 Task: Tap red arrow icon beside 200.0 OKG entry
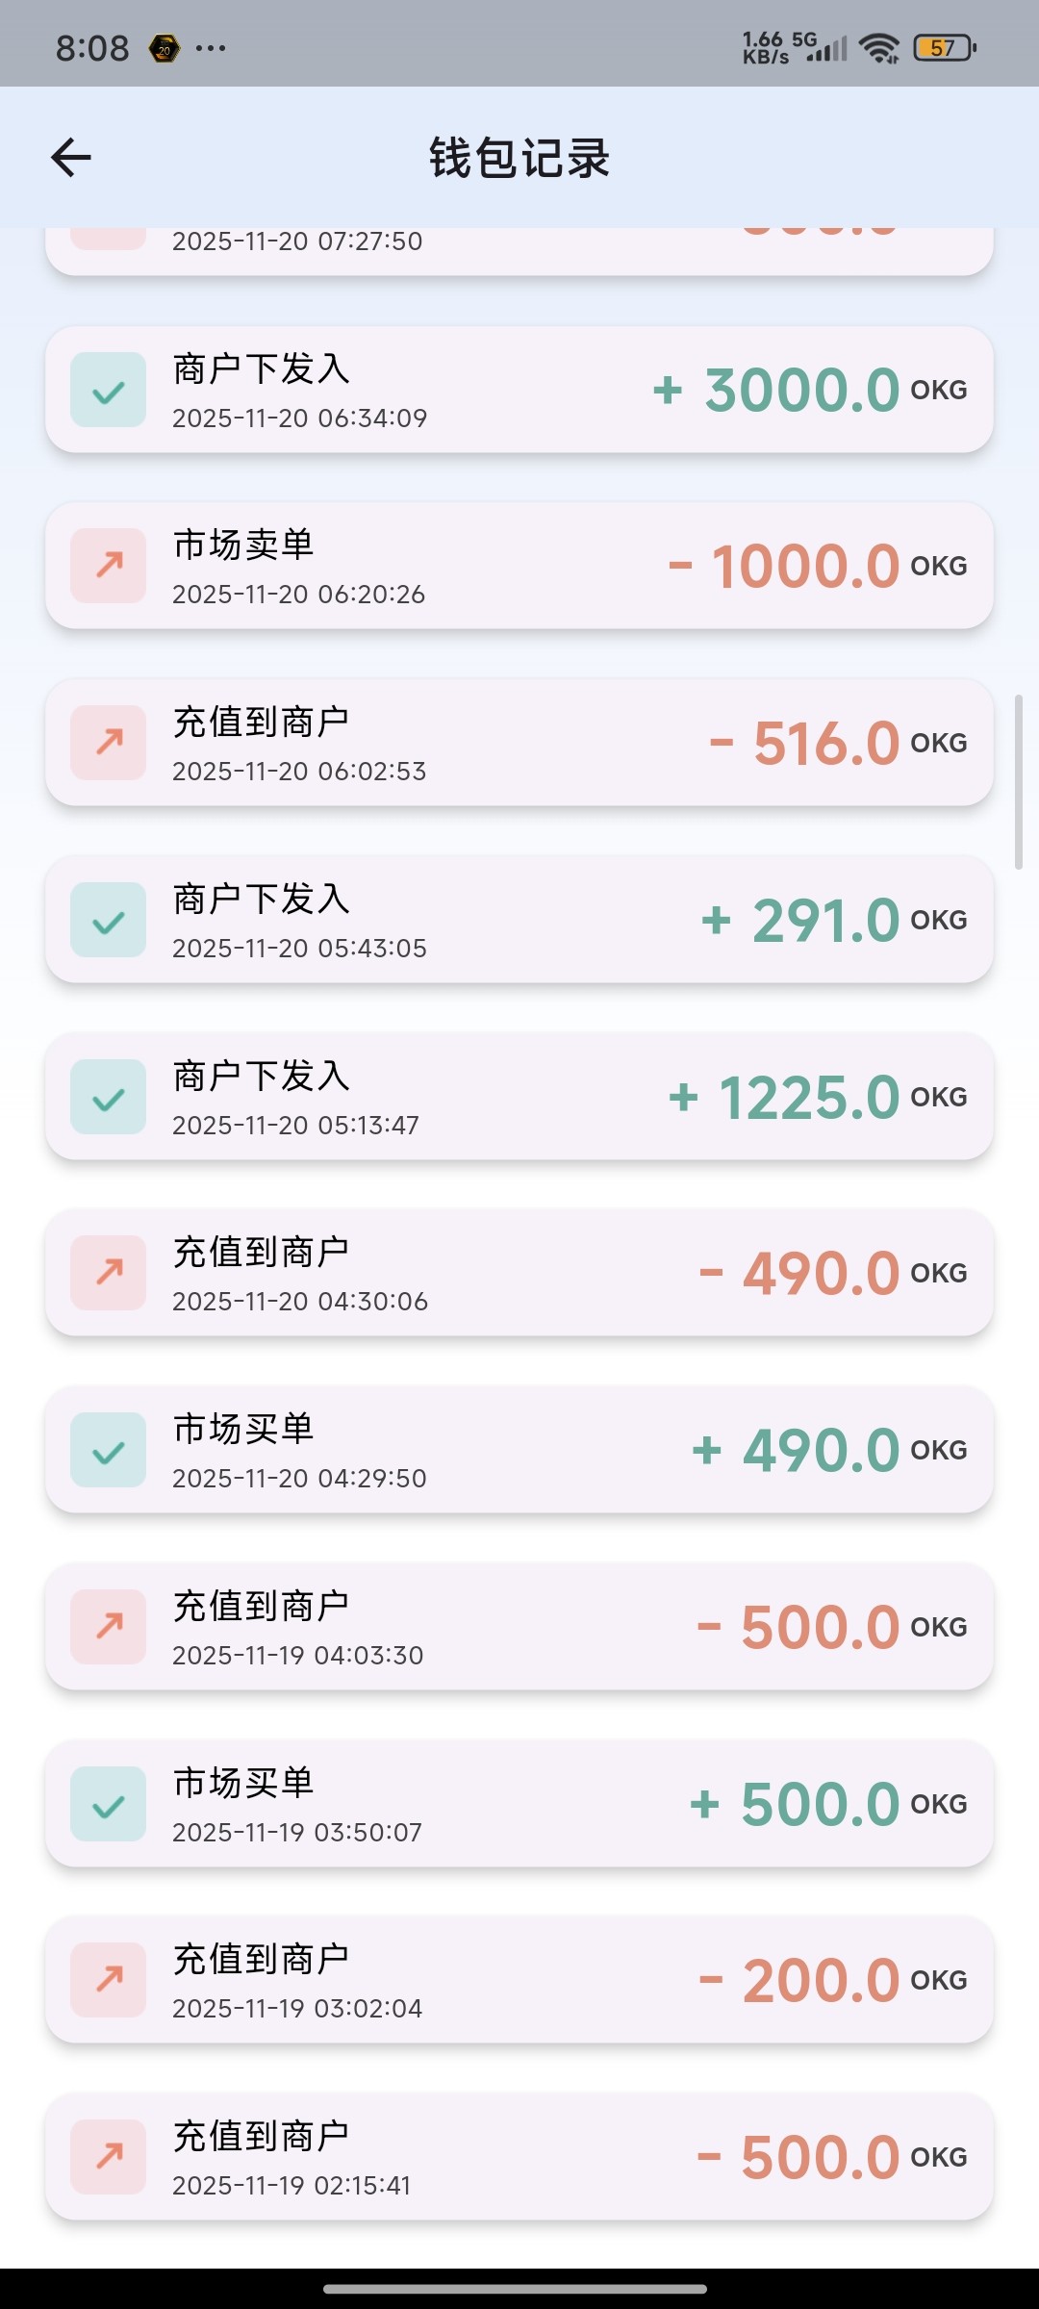coord(109,1980)
